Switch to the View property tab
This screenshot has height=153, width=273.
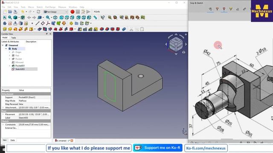tap(5, 140)
